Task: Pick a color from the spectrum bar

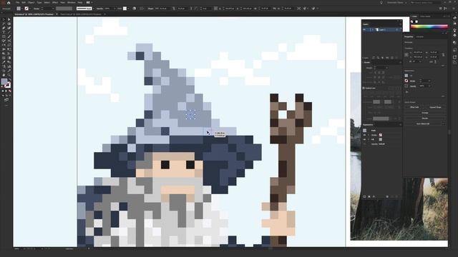Action: [429, 26]
